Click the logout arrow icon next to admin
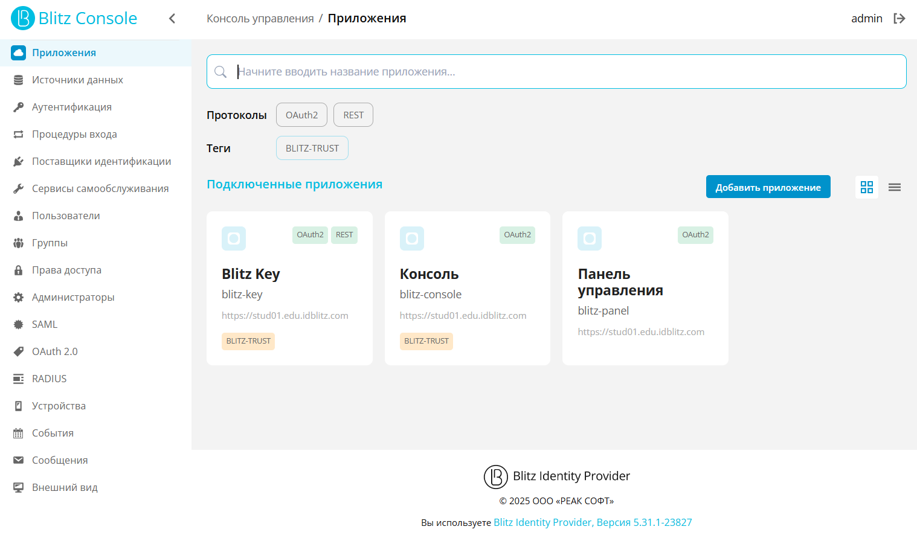This screenshot has height=538, width=917. 899,19
